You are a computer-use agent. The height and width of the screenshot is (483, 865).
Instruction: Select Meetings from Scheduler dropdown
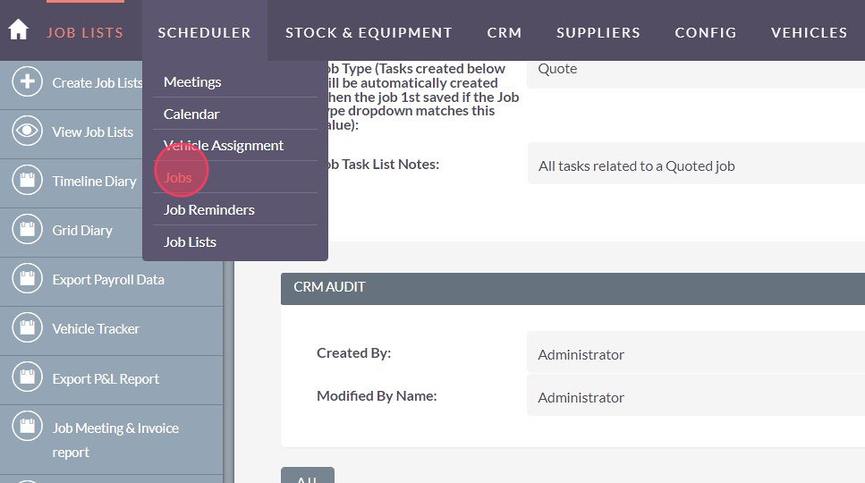click(x=192, y=81)
